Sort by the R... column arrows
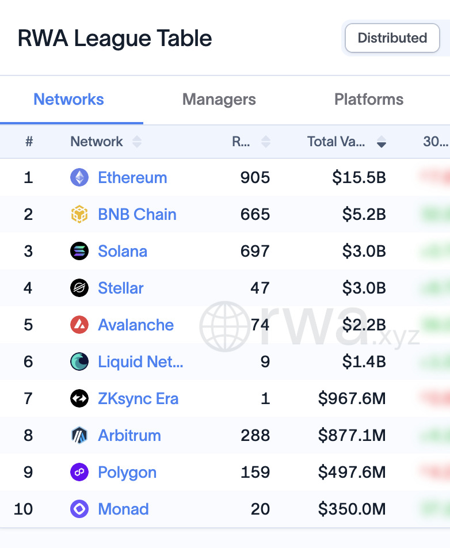 266,142
